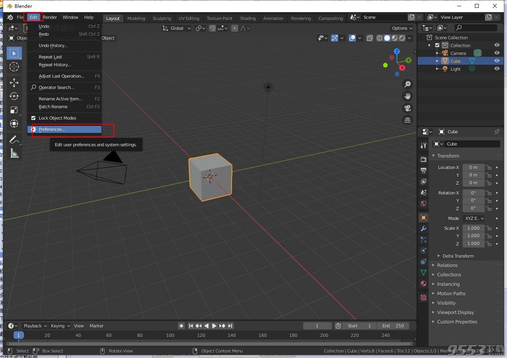507x358 pixels.
Task: Open the Output properties tab
Action: pyautogui.click(x=424, y=170)
